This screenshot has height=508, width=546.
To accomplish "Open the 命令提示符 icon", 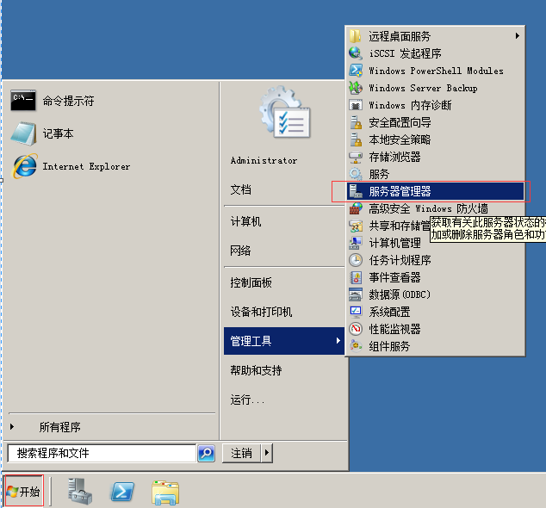I will (x=23, y=102).
